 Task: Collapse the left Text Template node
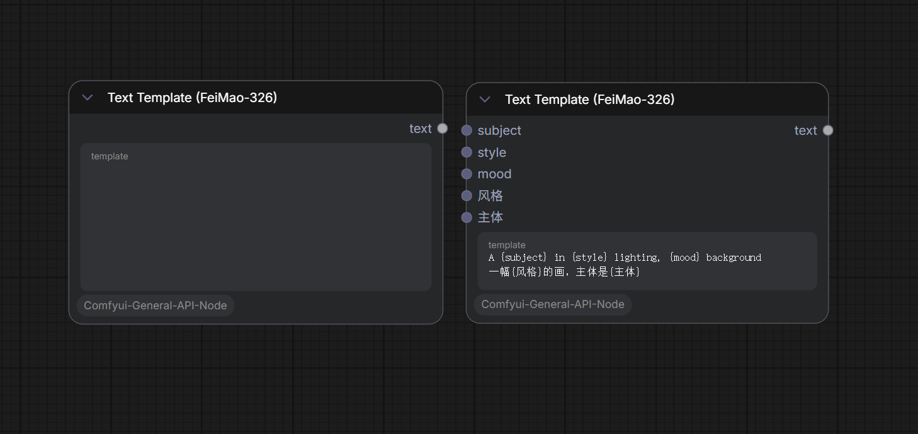88,98
